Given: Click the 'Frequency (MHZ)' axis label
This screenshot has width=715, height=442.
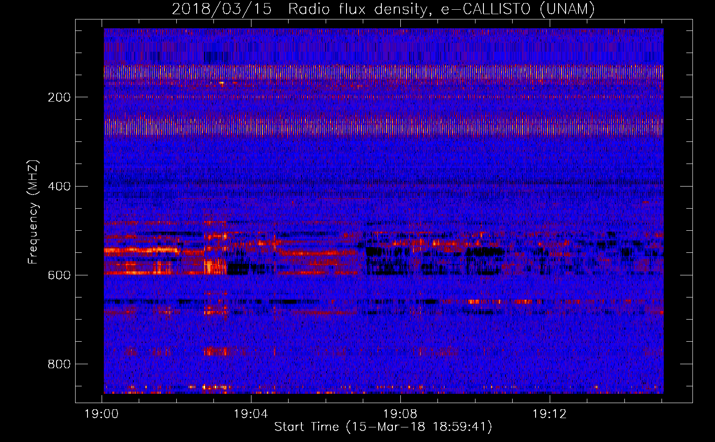Looking at the screenshot, I should tap(33, 212).
